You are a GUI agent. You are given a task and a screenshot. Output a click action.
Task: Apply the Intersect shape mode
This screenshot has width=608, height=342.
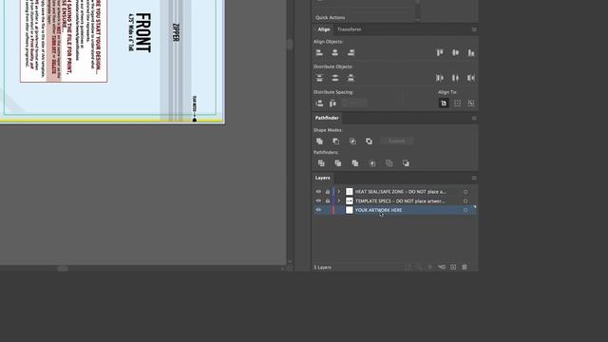(x=352, y=142)
